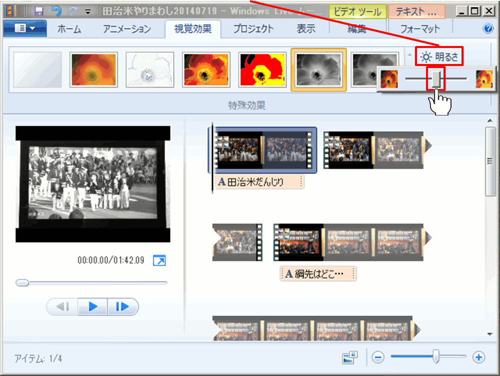Step to the next frame
The width and height of the screenshot is (500, 376).
122,306
